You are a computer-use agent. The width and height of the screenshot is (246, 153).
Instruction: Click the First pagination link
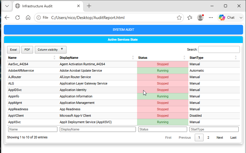(168, 137)
